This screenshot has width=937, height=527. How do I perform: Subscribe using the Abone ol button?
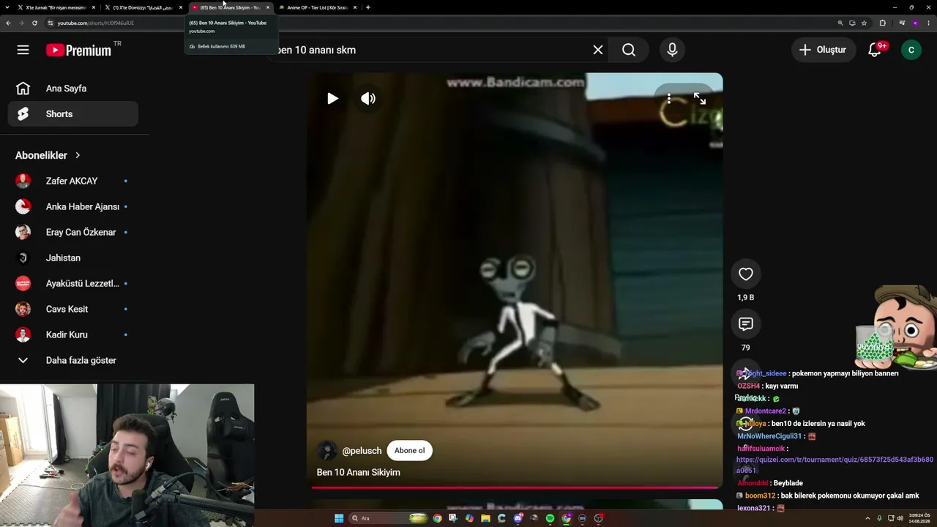[409, 451]
